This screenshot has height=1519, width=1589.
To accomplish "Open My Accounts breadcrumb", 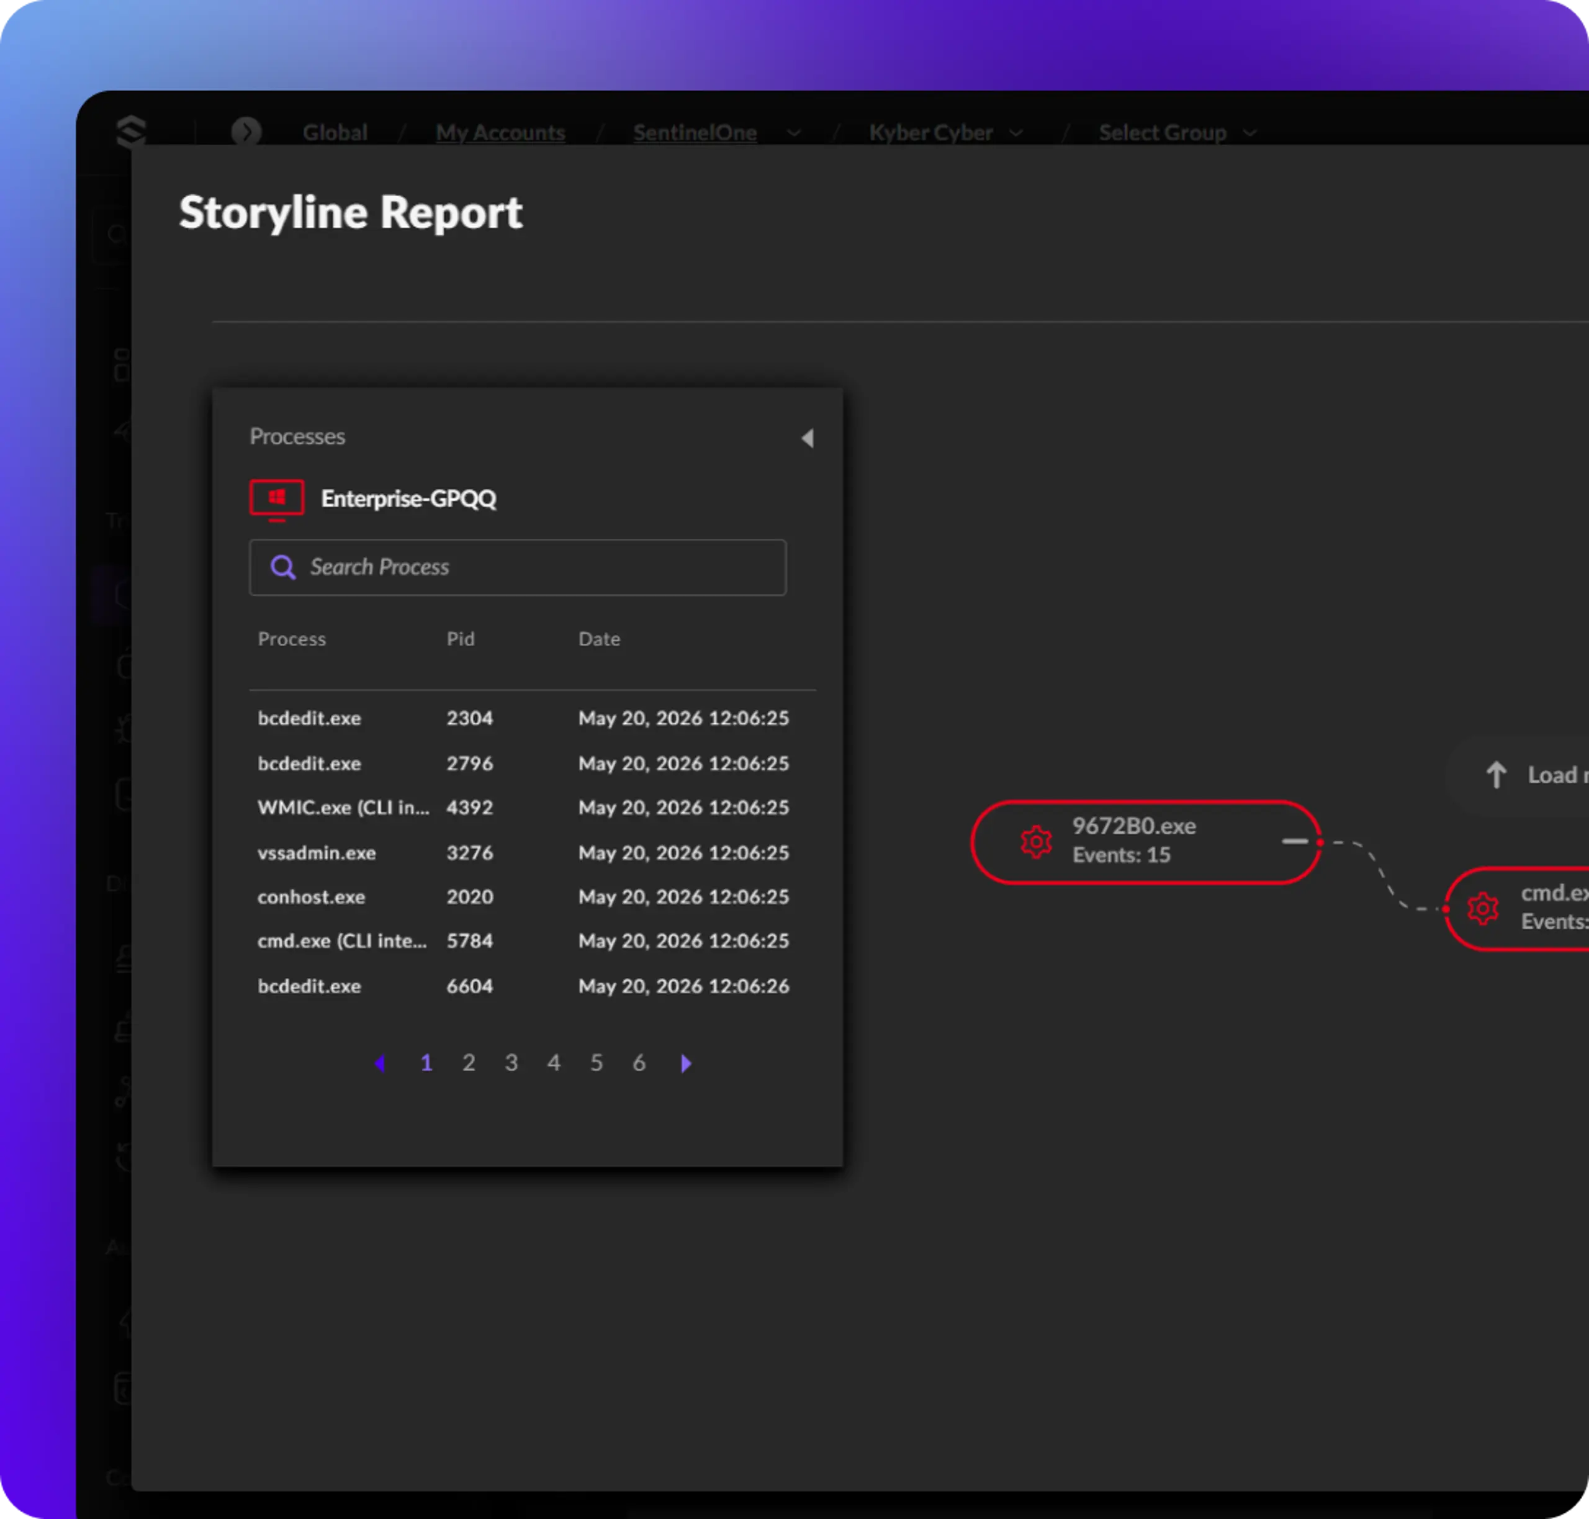I will (x=500, y=132).
